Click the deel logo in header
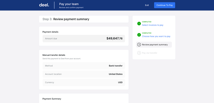Image resolution: width=214 pixels, height=103 pixels. [x=44, y=5]
